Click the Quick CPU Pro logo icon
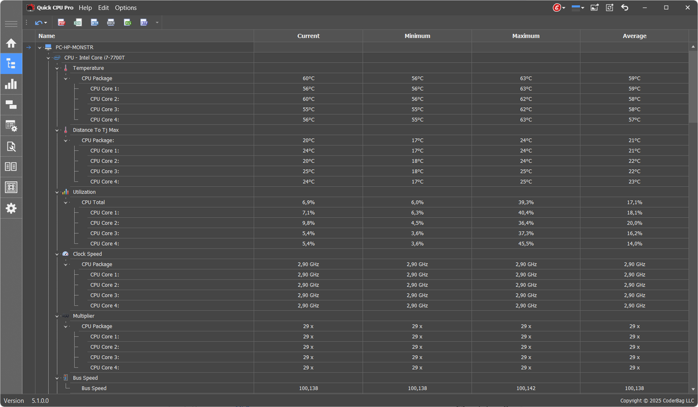Viewport: 698px width, 407px height. tap(30, 8)
